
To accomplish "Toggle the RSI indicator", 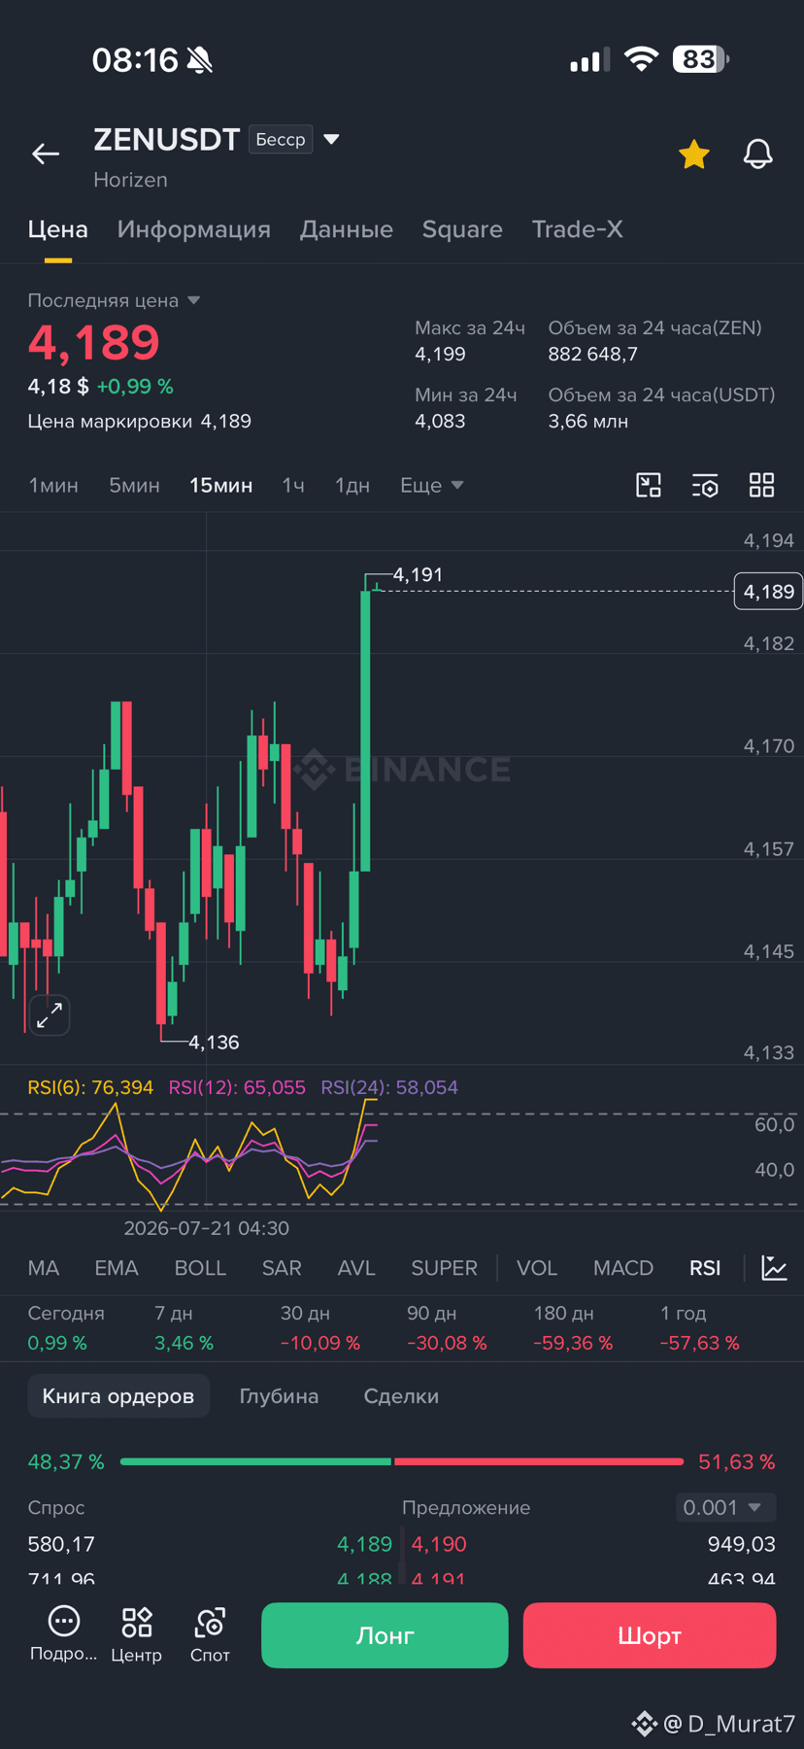I will point(705,1268).
